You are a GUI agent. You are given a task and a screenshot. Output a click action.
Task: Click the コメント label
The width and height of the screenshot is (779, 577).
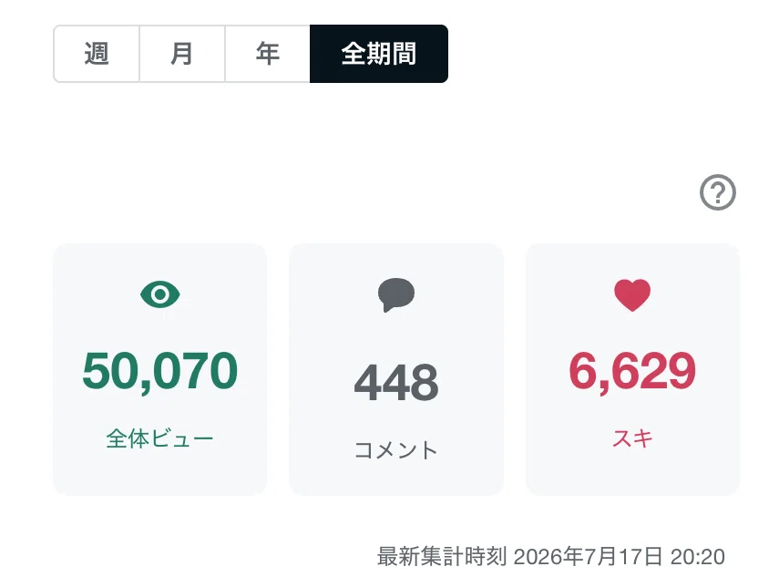(396, 450)
